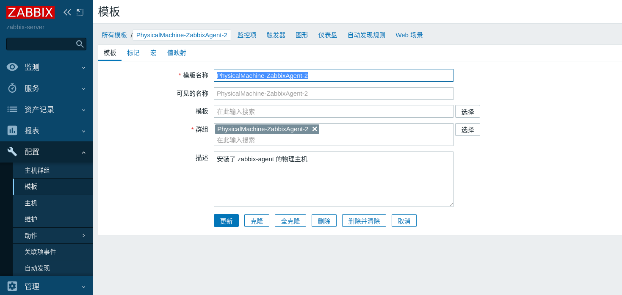This screenshot has height=295, width=622.
Task: Collapse the sidebar with double-arrow icon
Action: [67, 12]
